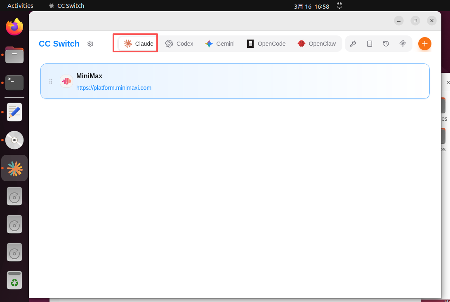Open the Activities overview
450x302 pixels.
(x=20, y=6)
